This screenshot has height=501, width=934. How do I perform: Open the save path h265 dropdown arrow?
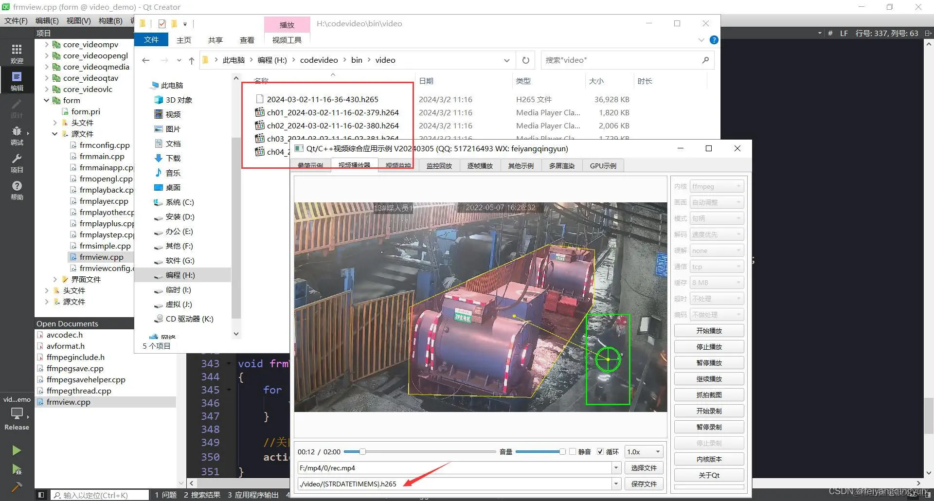[616, 484]
